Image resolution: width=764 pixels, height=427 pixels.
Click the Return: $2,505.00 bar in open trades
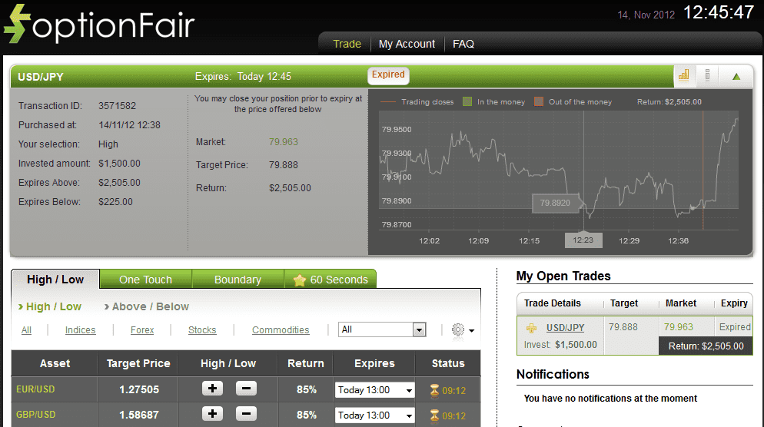click(x=706, y=346)
